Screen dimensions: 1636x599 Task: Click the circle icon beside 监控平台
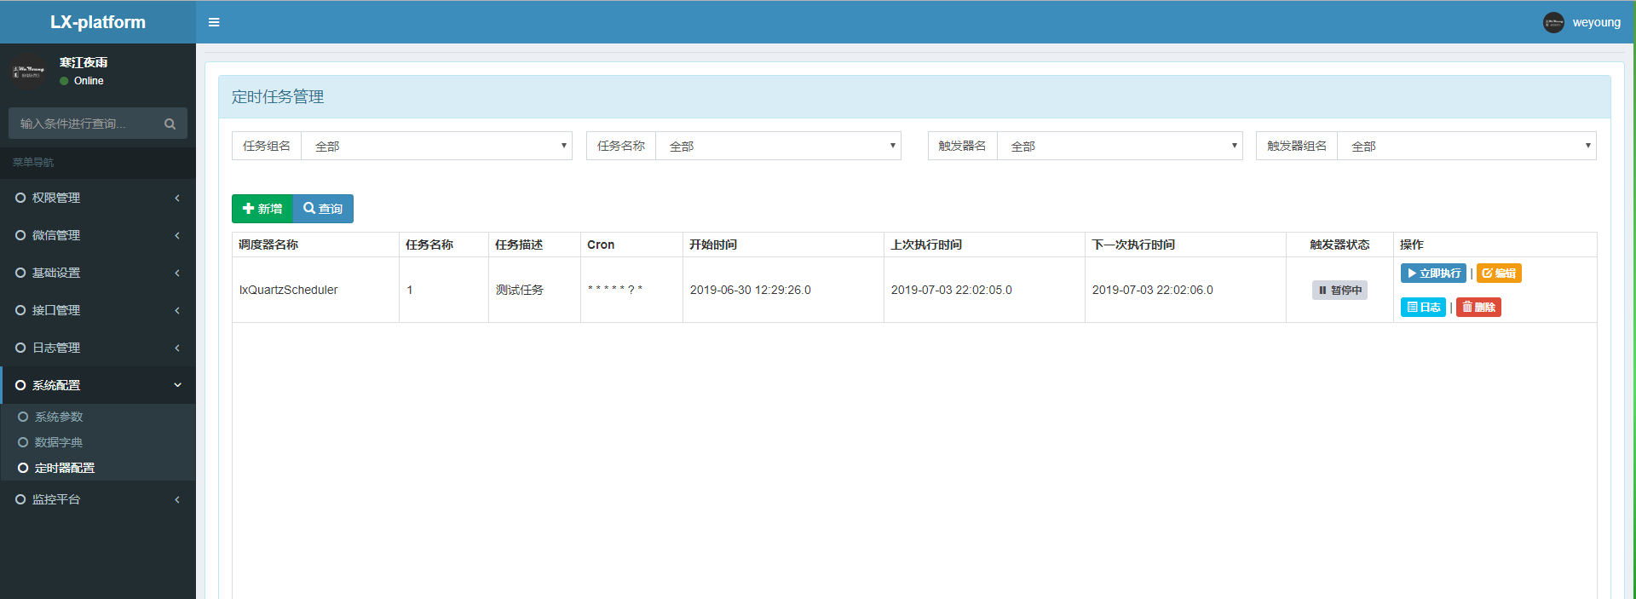pyautogui.click(x=20, y=499)
